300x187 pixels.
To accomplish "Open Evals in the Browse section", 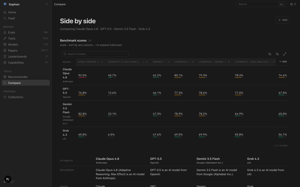I will (x=26, y=32).
